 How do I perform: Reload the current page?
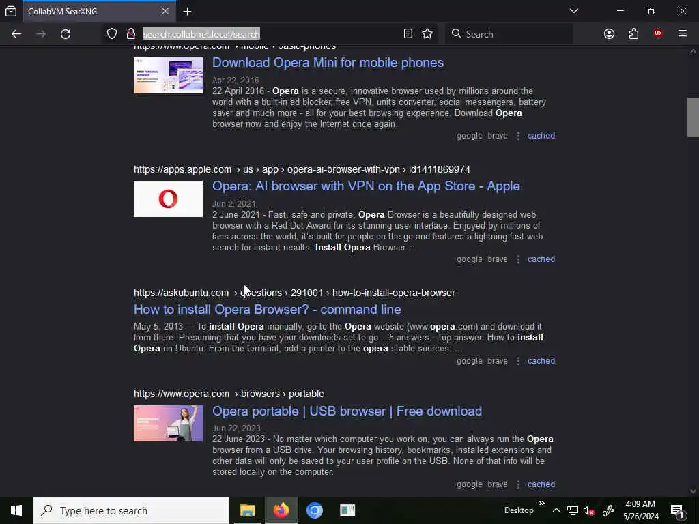point(66,34)
